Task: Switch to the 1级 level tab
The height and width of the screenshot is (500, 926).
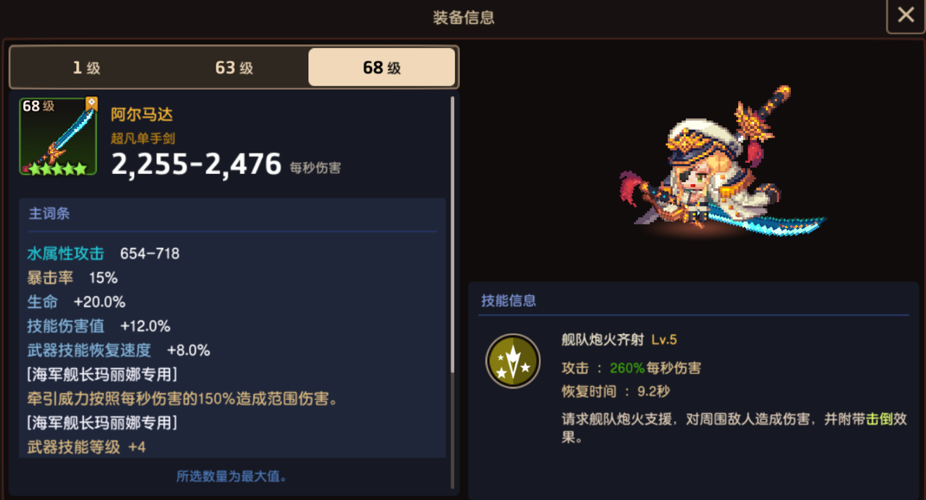Action: 86,67
